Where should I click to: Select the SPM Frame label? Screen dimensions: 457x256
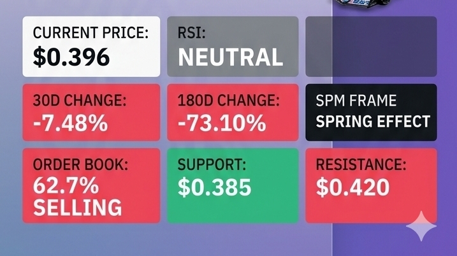tap(356, 101)
